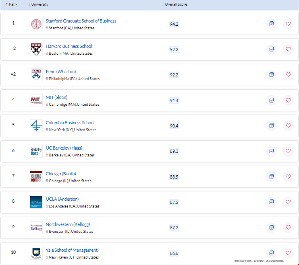The width and height of the screenshot is (299, 265).
Task: Click Harvard Business School's 92.2 score
Action: (174, 49)
